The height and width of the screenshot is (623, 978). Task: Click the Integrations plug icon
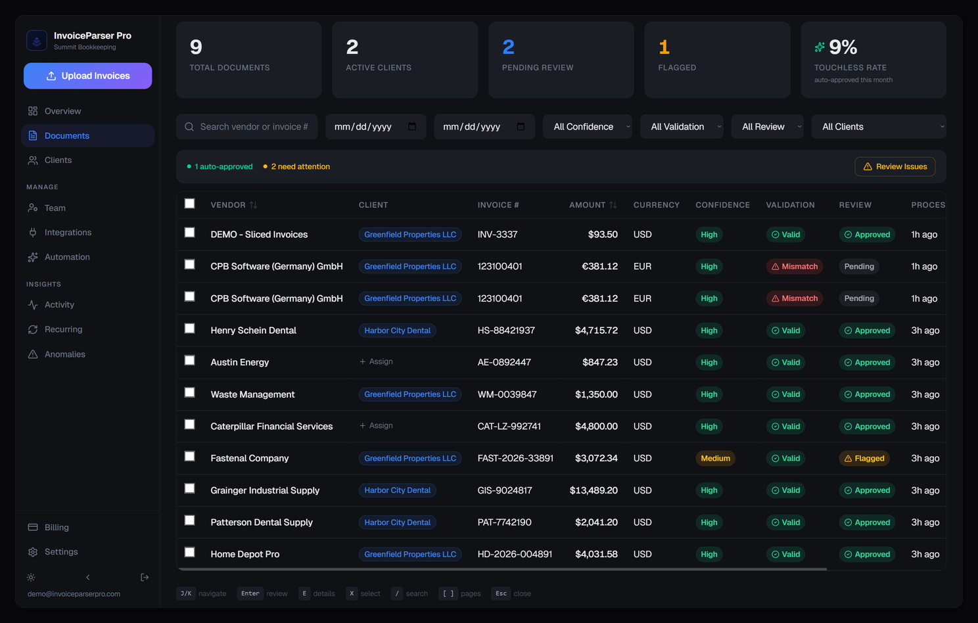point(33,233)
